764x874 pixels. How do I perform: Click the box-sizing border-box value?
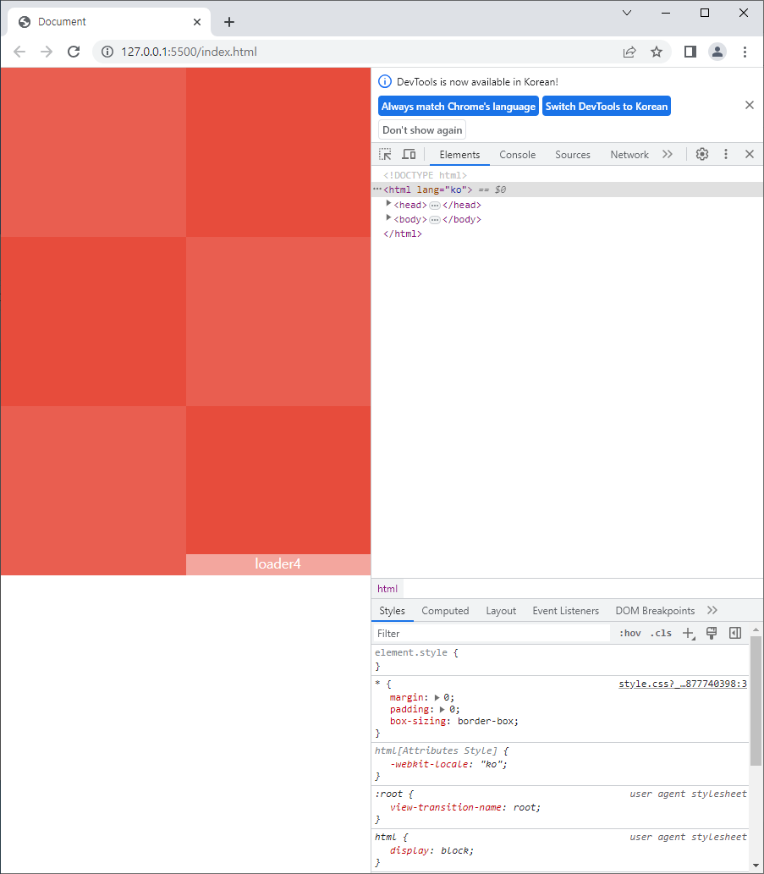(x=487, y=721)
